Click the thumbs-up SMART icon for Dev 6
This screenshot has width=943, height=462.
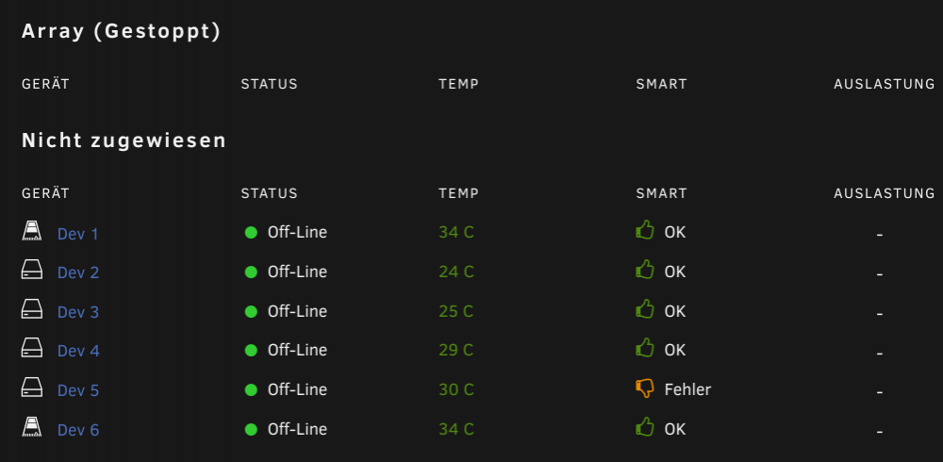[x=645, y=428]
